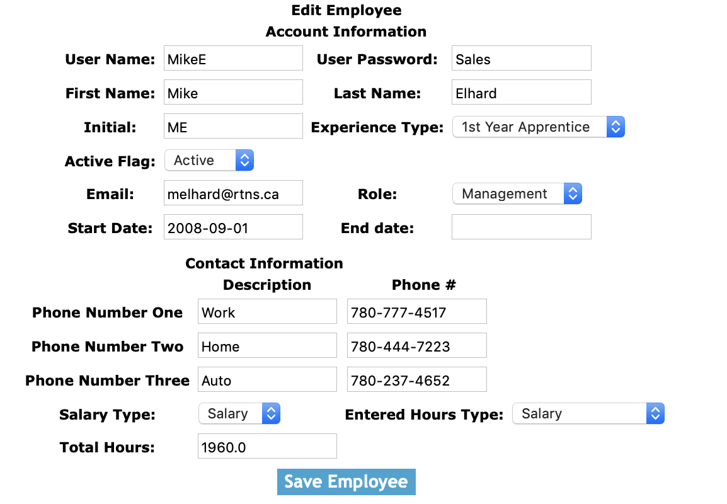Open the Entered Hours Type dropdown
Screen dimensions: 727x504
[588, 414]
